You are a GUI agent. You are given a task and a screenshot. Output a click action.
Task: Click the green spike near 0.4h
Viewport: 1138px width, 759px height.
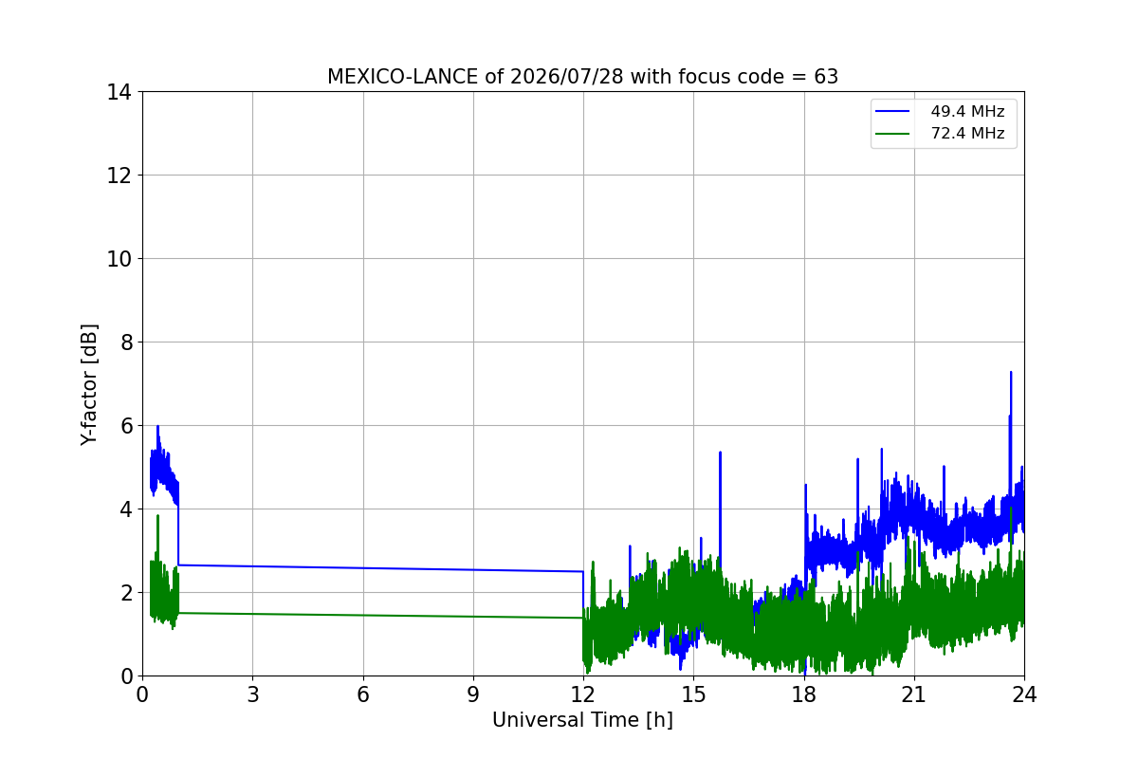pos(157,516)
